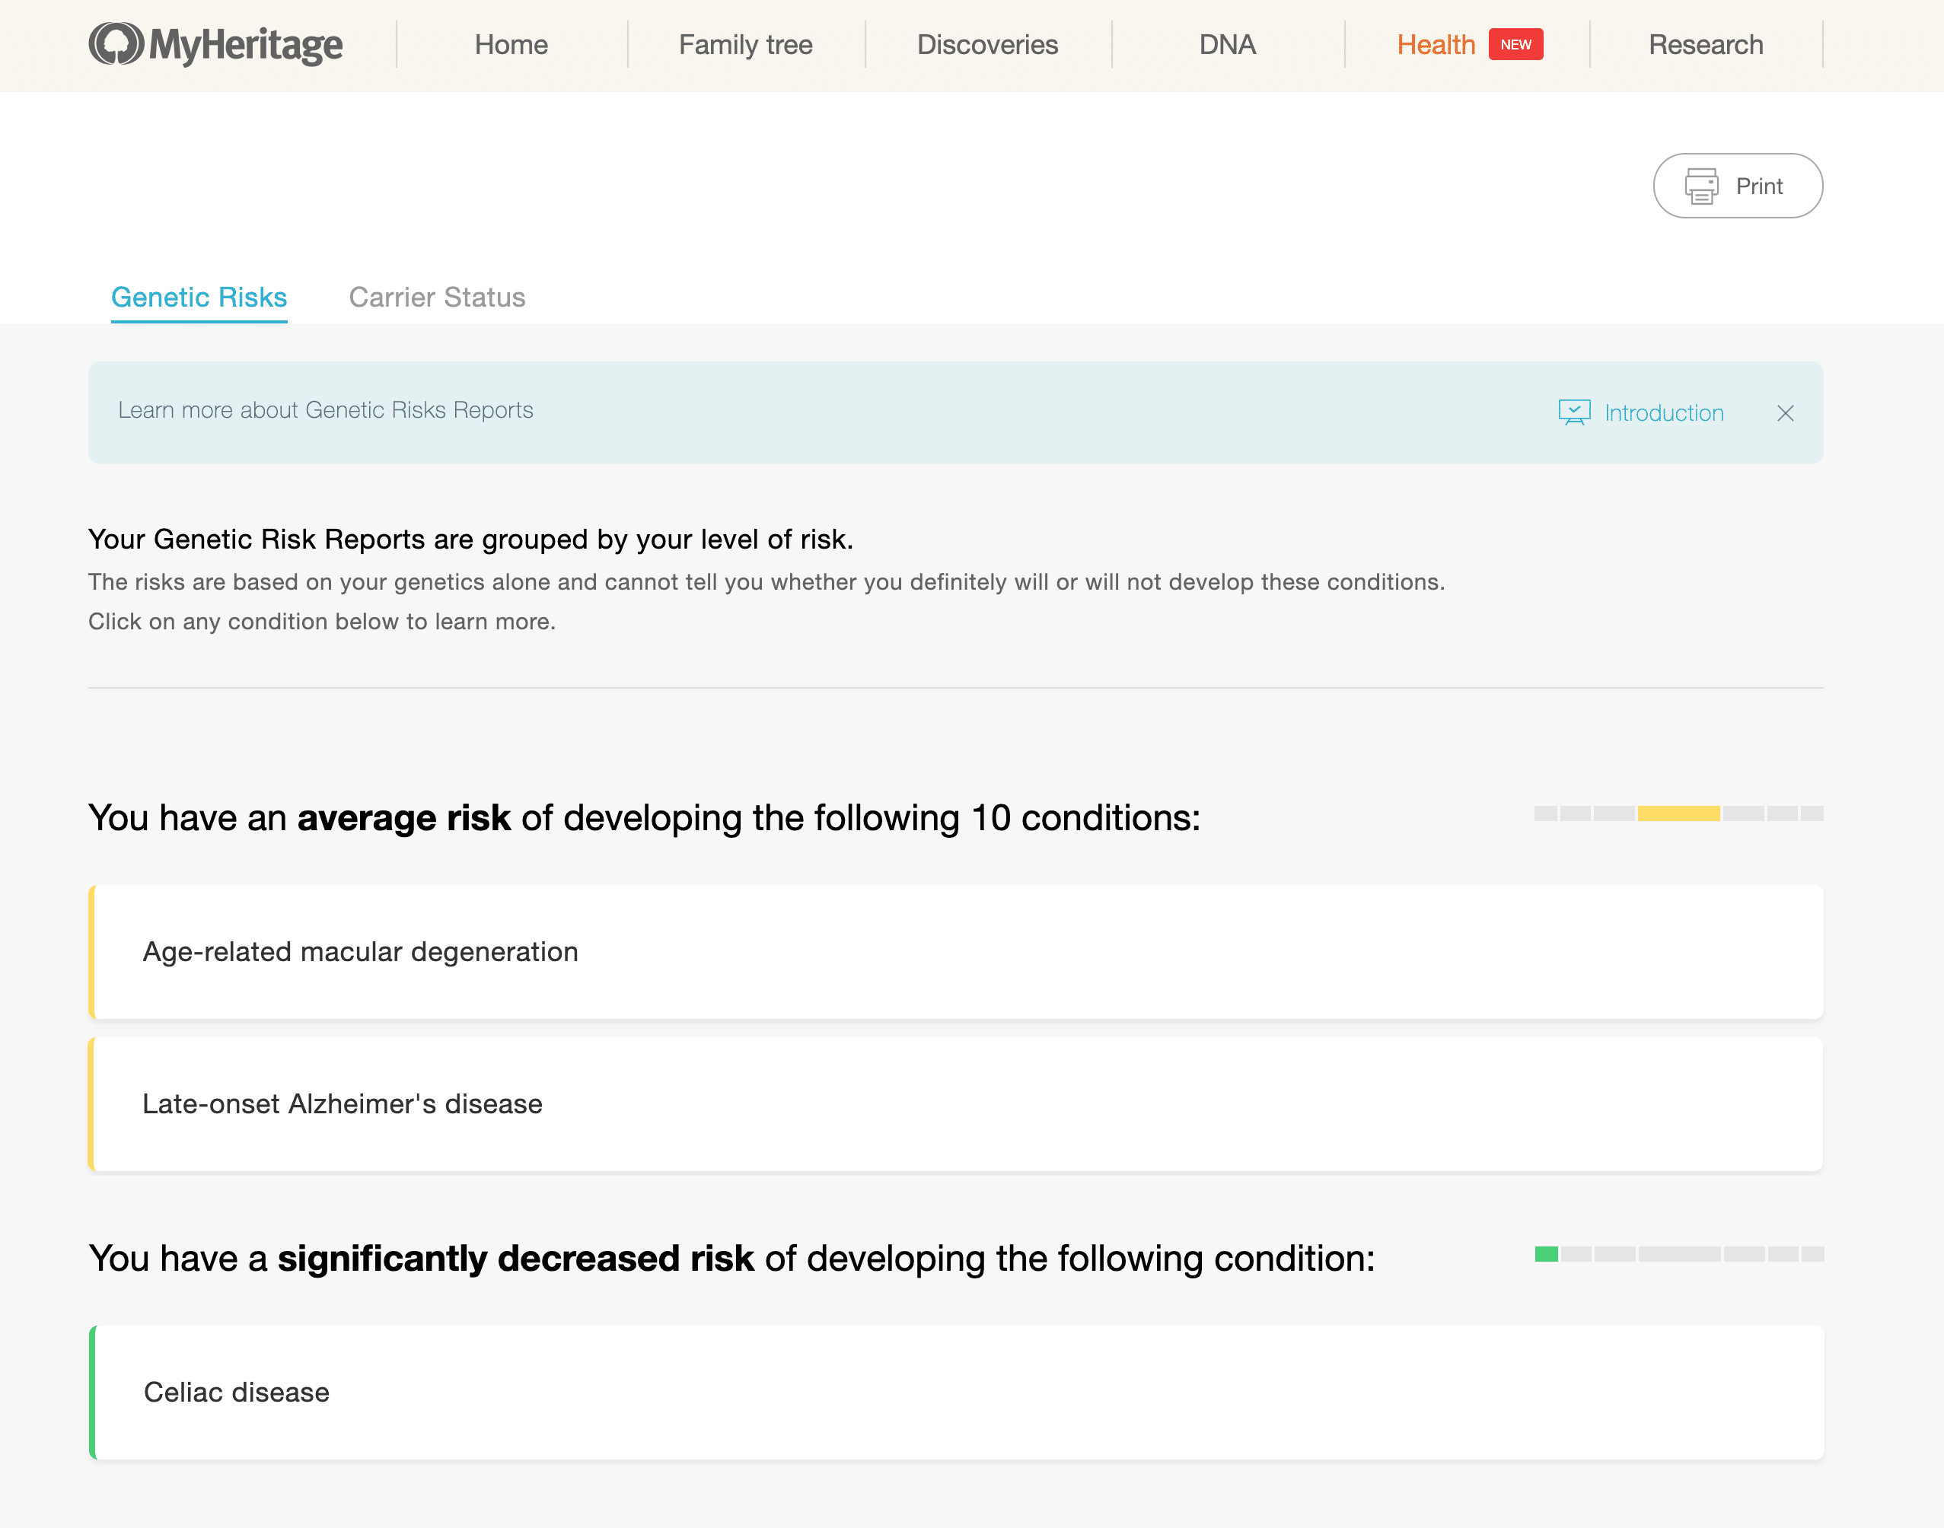Click the green decreased risk indicator bar
The height and width of the screenshot is (1528, 1944).
click(1546, 1254)
